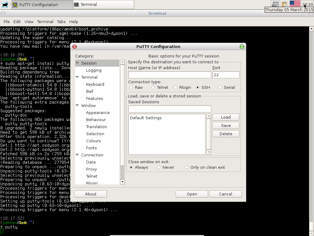This screenshot has height=236, width=314.
Task: Collapse the Window category triangle
Action: tap(77, 105)
